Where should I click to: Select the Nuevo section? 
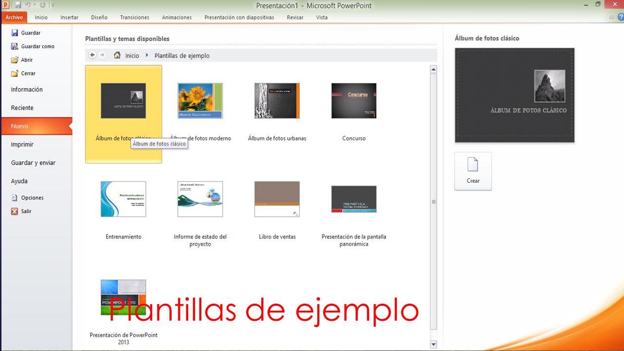37,126
